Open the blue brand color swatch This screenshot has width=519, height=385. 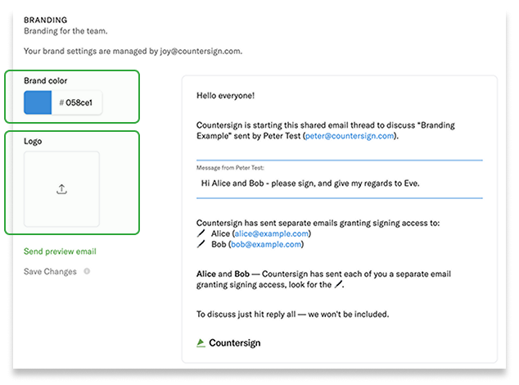click(38, 102)
